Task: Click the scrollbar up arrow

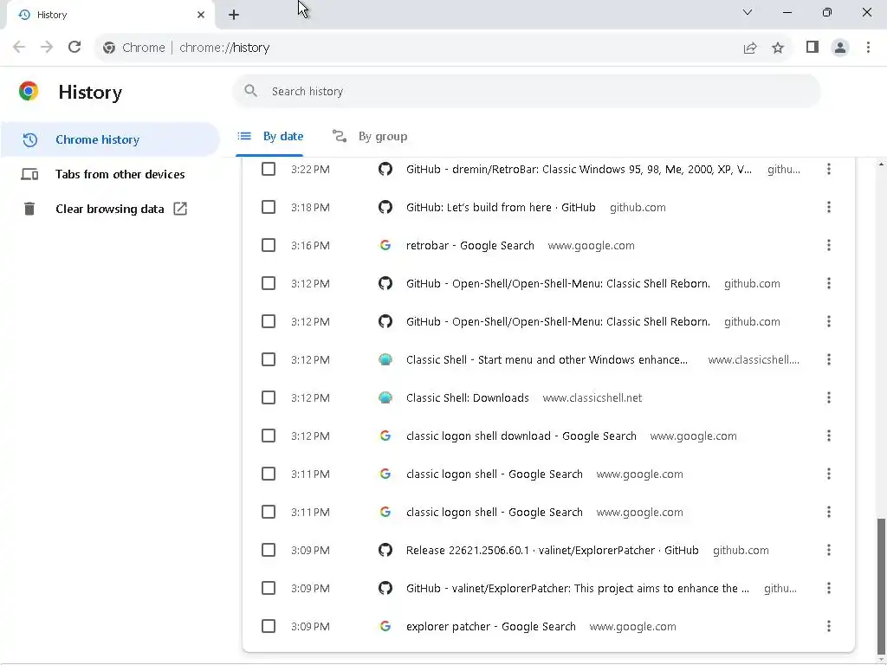Action: click(881, 165)
